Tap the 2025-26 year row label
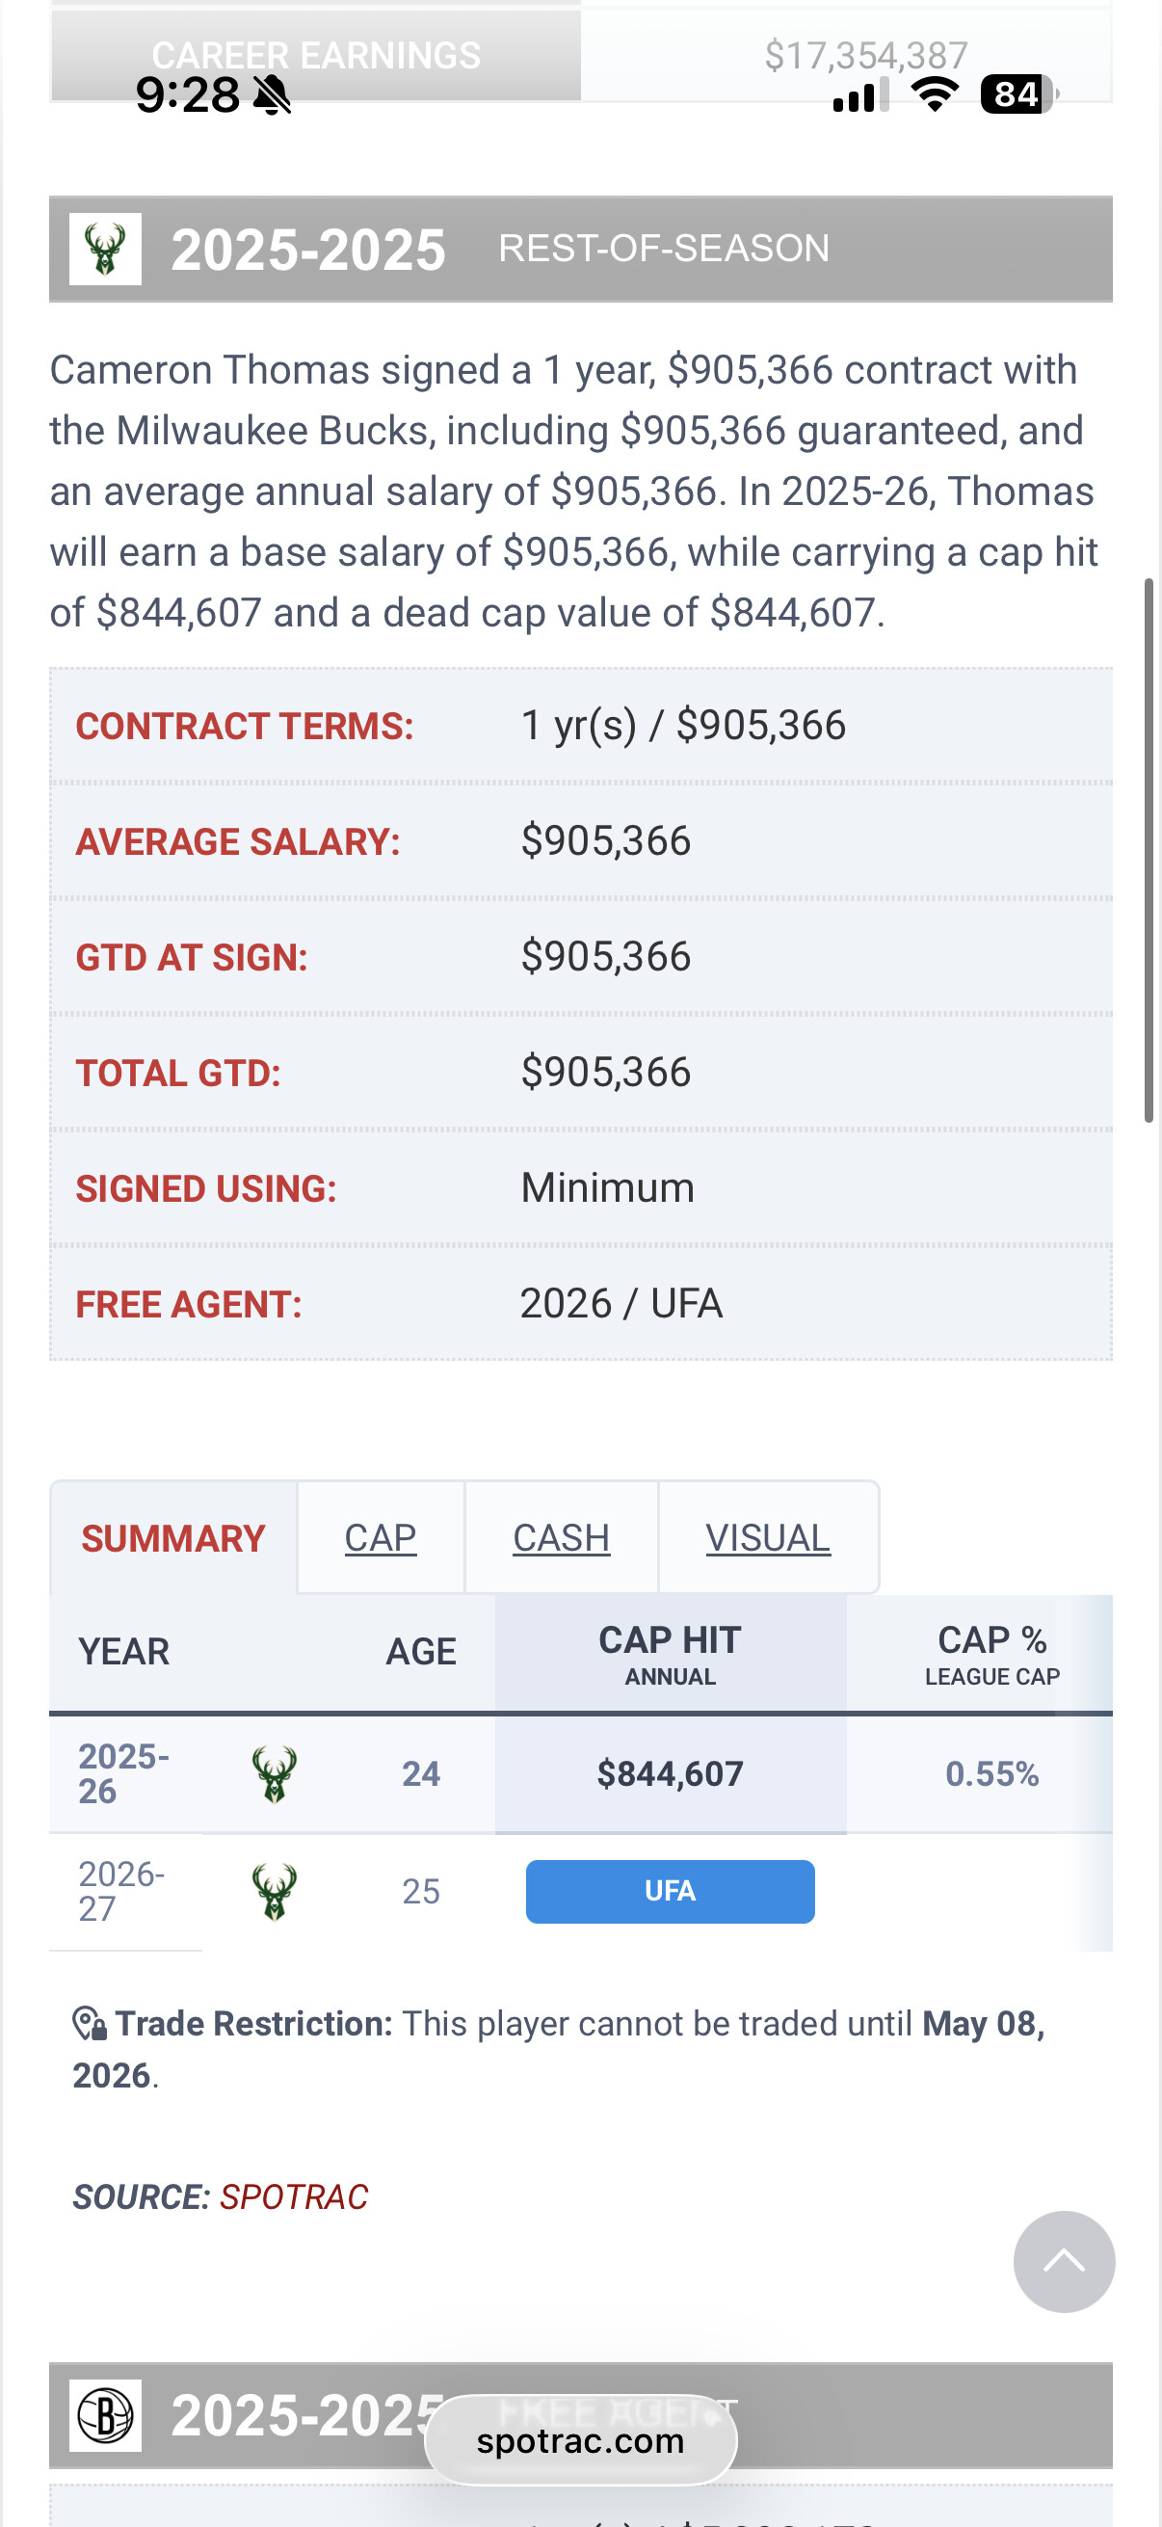 (123, 1773)
